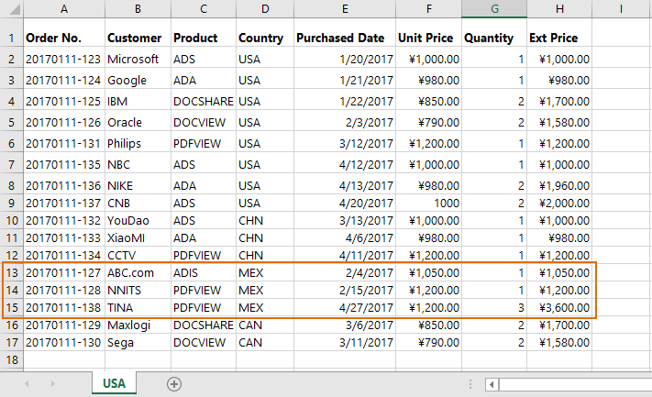Click horizontal scrollbar left arrow
The width and height of the screenshot is (652, 397).
[x=492, y=384]
